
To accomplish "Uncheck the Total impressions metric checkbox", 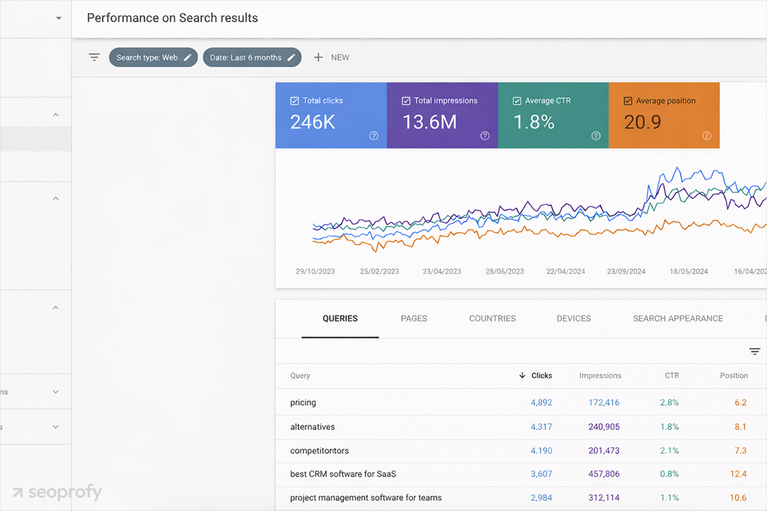I will click(405, 100).
